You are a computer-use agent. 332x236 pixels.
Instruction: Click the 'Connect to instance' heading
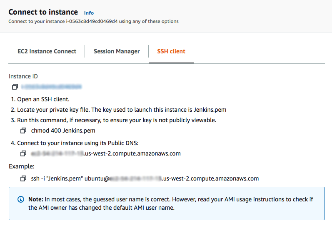(x=43, y=12)
